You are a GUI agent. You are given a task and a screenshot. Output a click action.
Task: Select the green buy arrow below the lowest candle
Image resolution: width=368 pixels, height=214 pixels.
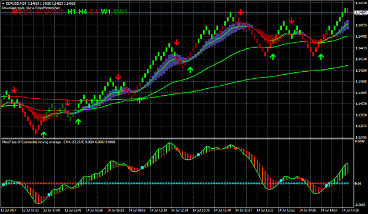coord(44,135)
